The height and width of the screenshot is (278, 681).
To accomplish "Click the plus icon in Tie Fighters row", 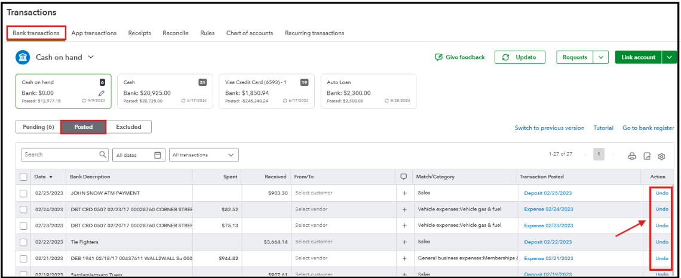I will [x=404, y=242].
